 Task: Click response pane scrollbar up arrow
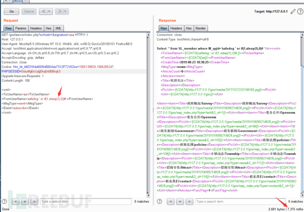click(302, 35)
